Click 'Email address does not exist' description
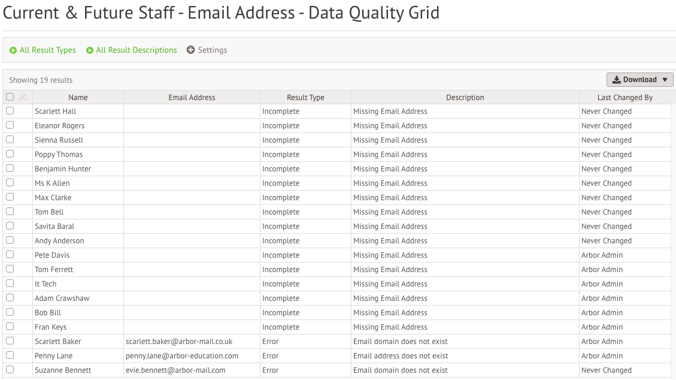The image size is (676, 380). [401, 356]
